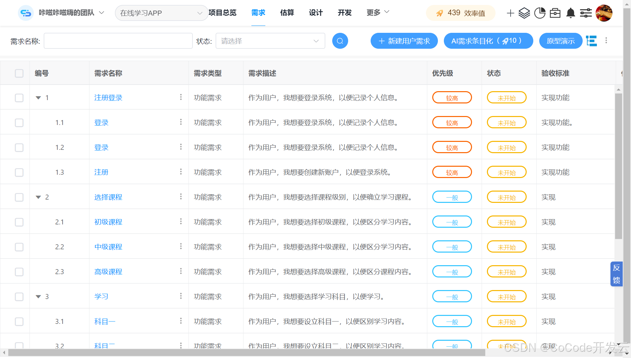Click the plus icon in the top bar

click(x=510, y=13)
